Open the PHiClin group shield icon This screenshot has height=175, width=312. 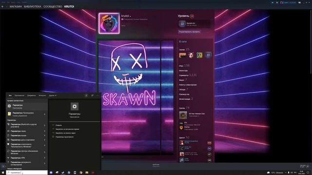coord(181,128)
